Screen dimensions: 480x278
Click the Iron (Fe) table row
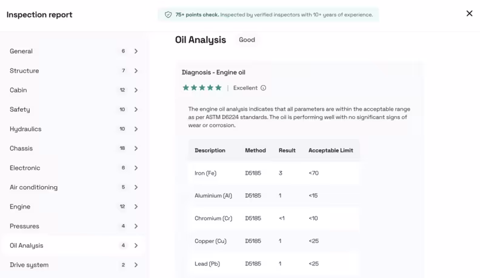click(x=273, y=173)
